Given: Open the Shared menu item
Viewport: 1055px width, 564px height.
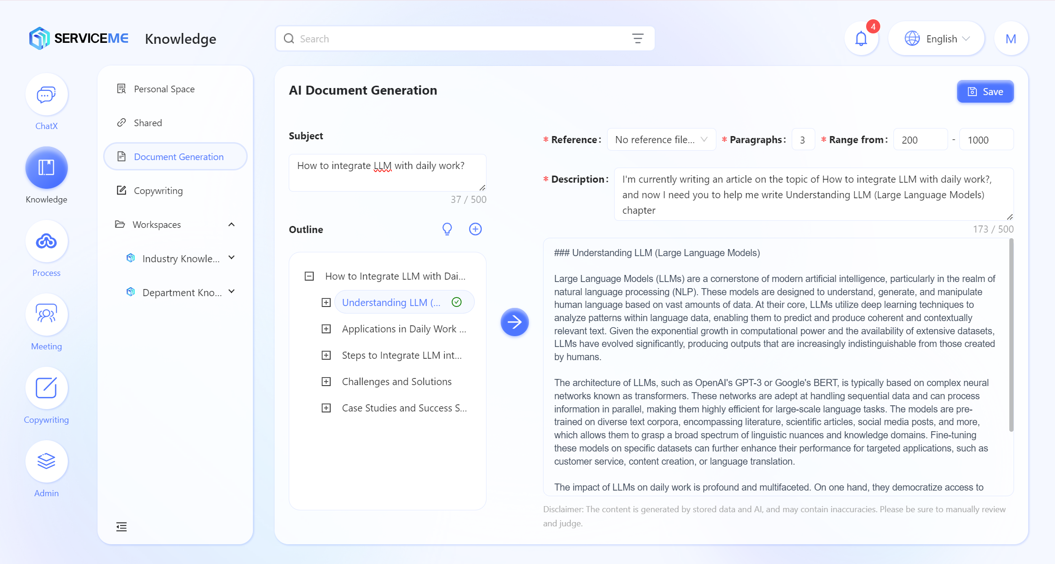Looking at the screenshot, I should [x=175, y=123].
